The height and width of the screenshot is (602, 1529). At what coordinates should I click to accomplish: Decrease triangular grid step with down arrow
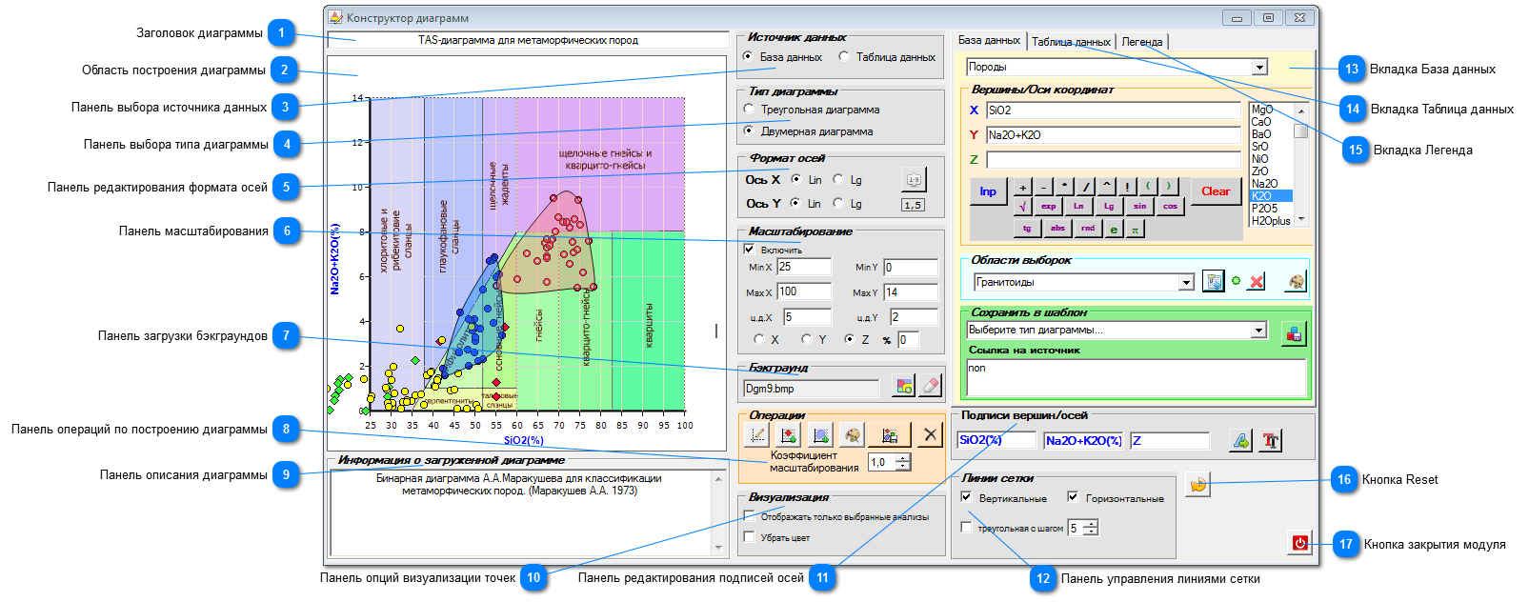tap(1091, 532)
